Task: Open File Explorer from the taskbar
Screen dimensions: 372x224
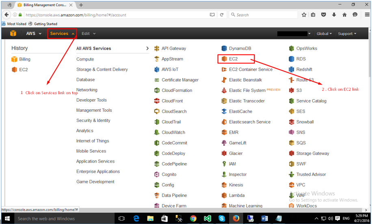Action: [x=150, y=218]
